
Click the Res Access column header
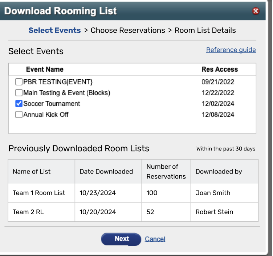pos(220,69)
